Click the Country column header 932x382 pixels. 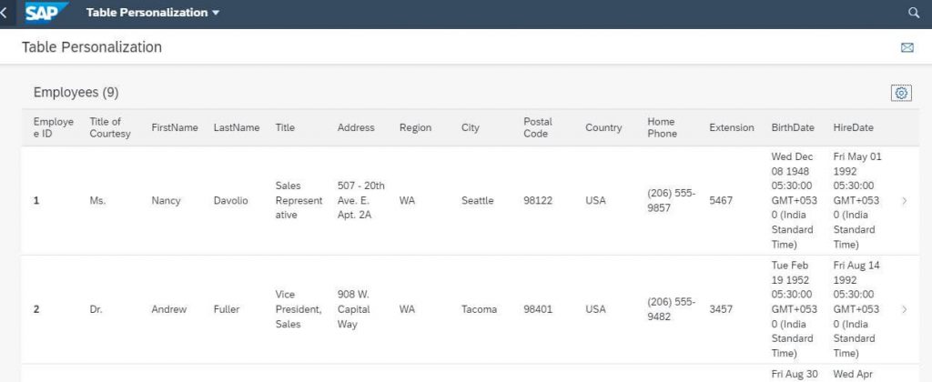603,127
